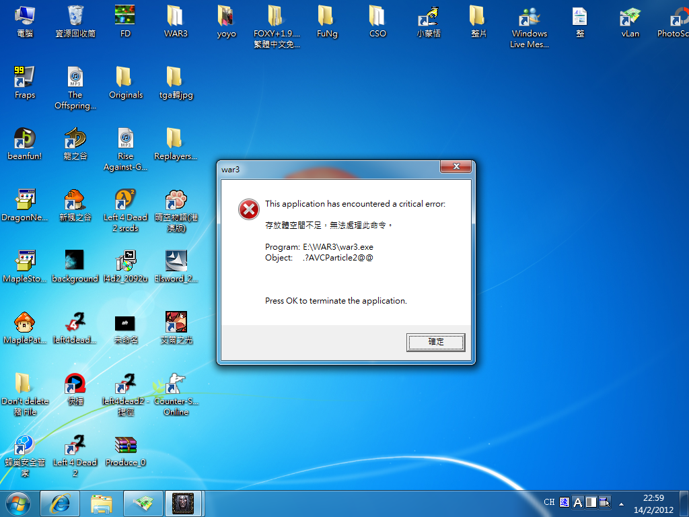Image resolution: width=689 pixels, height=517 pixels.
Task: Select the 整片 folder icon
Action: coord(478,21)
